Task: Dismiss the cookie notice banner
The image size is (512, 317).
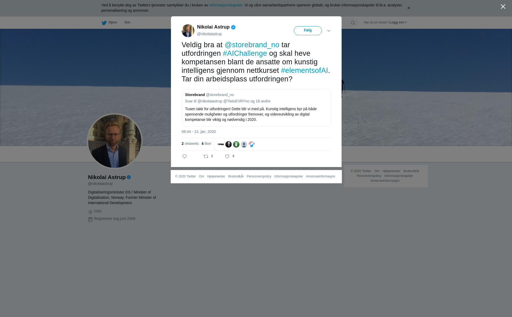Action: (x=409, y=8)
